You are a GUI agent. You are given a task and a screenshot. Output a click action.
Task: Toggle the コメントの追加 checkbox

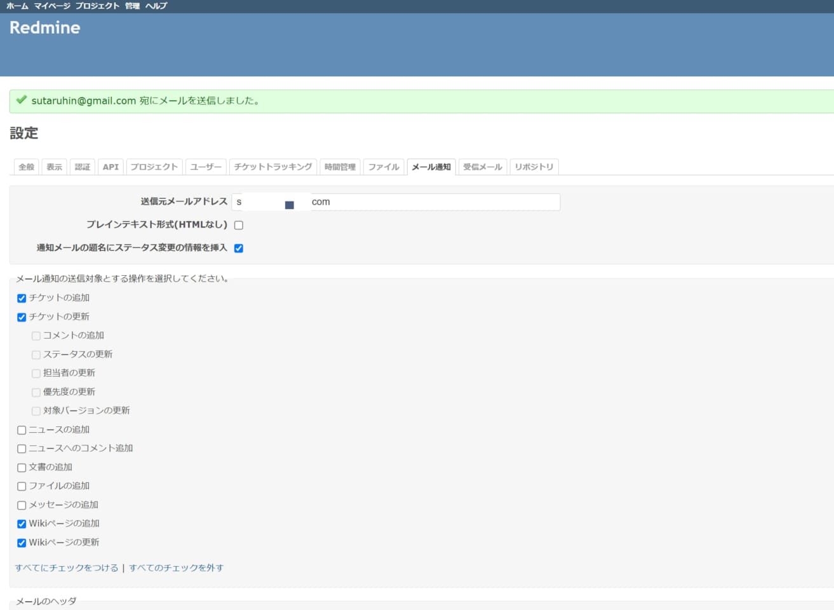click(36, 336)
